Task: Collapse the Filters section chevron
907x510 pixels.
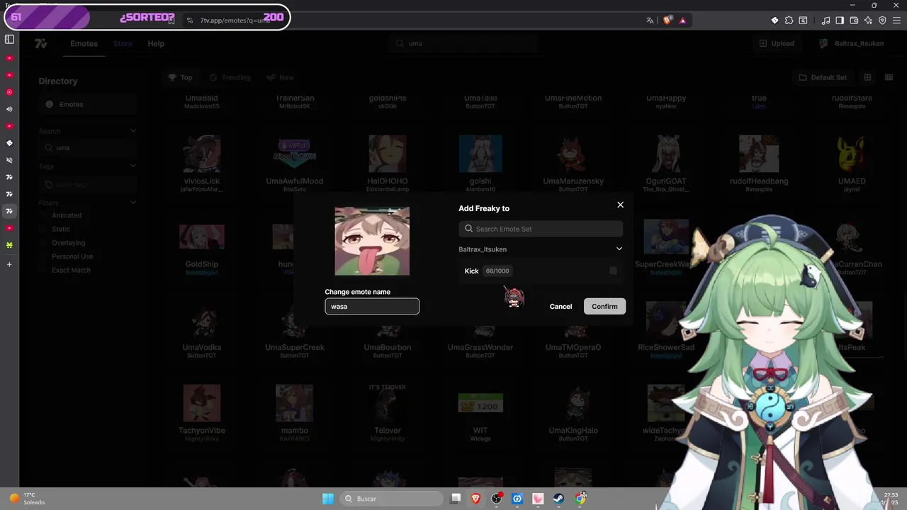Action: point(133,203)
